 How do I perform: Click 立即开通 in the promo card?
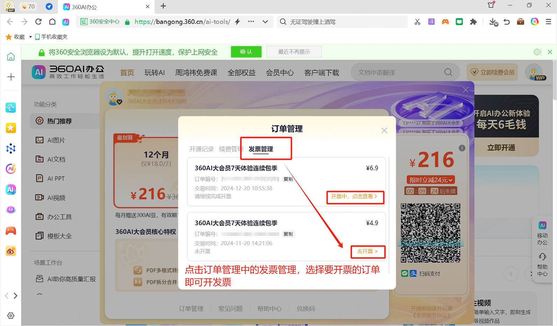click(x=501, y=148)
